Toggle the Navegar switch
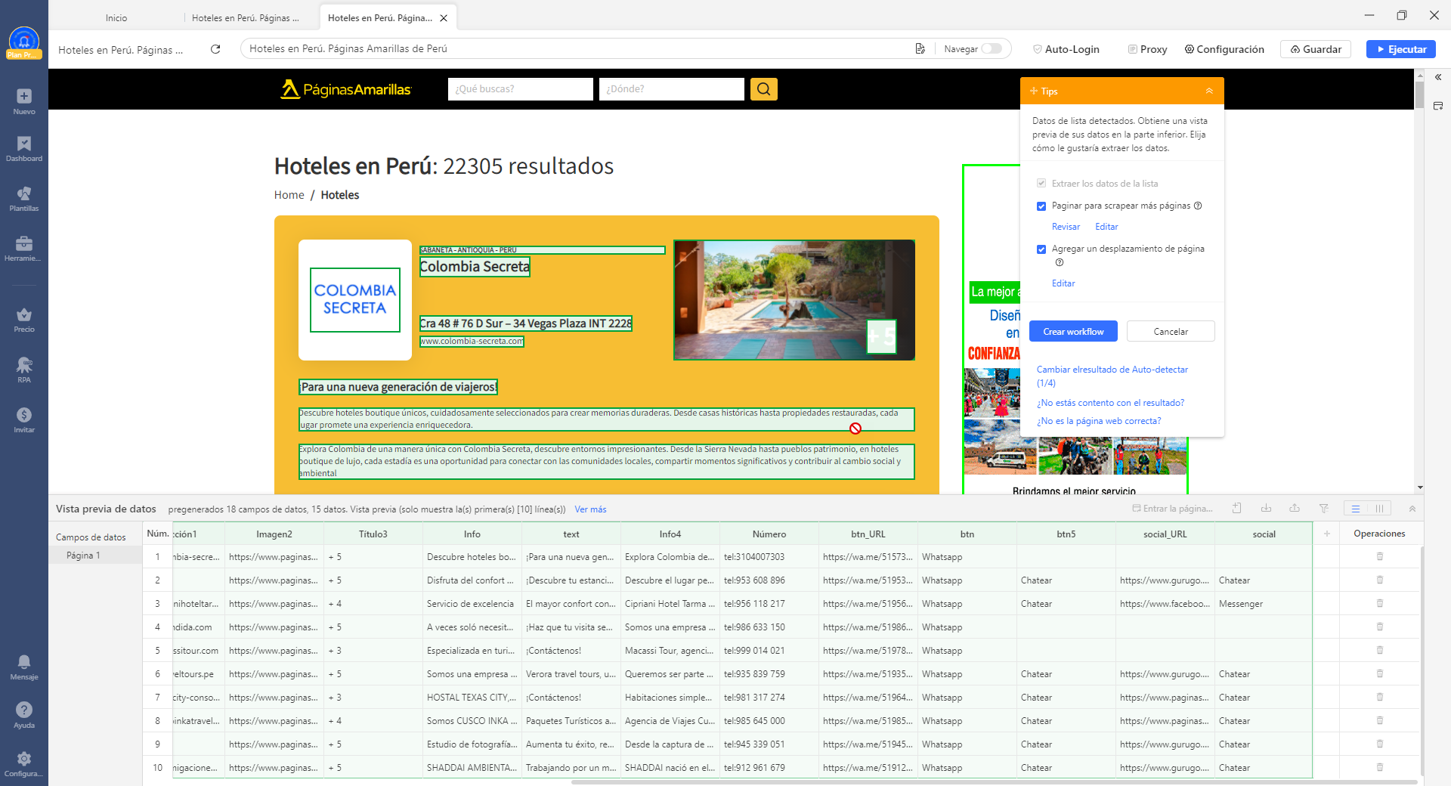Viewport: 1451px width, 786px height. pos(992,49)
